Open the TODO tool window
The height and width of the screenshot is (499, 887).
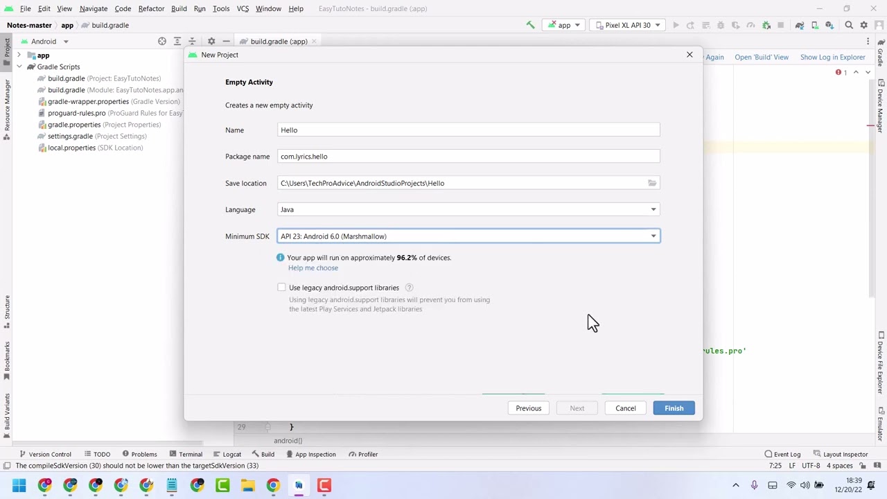click(x=97, y=455)
